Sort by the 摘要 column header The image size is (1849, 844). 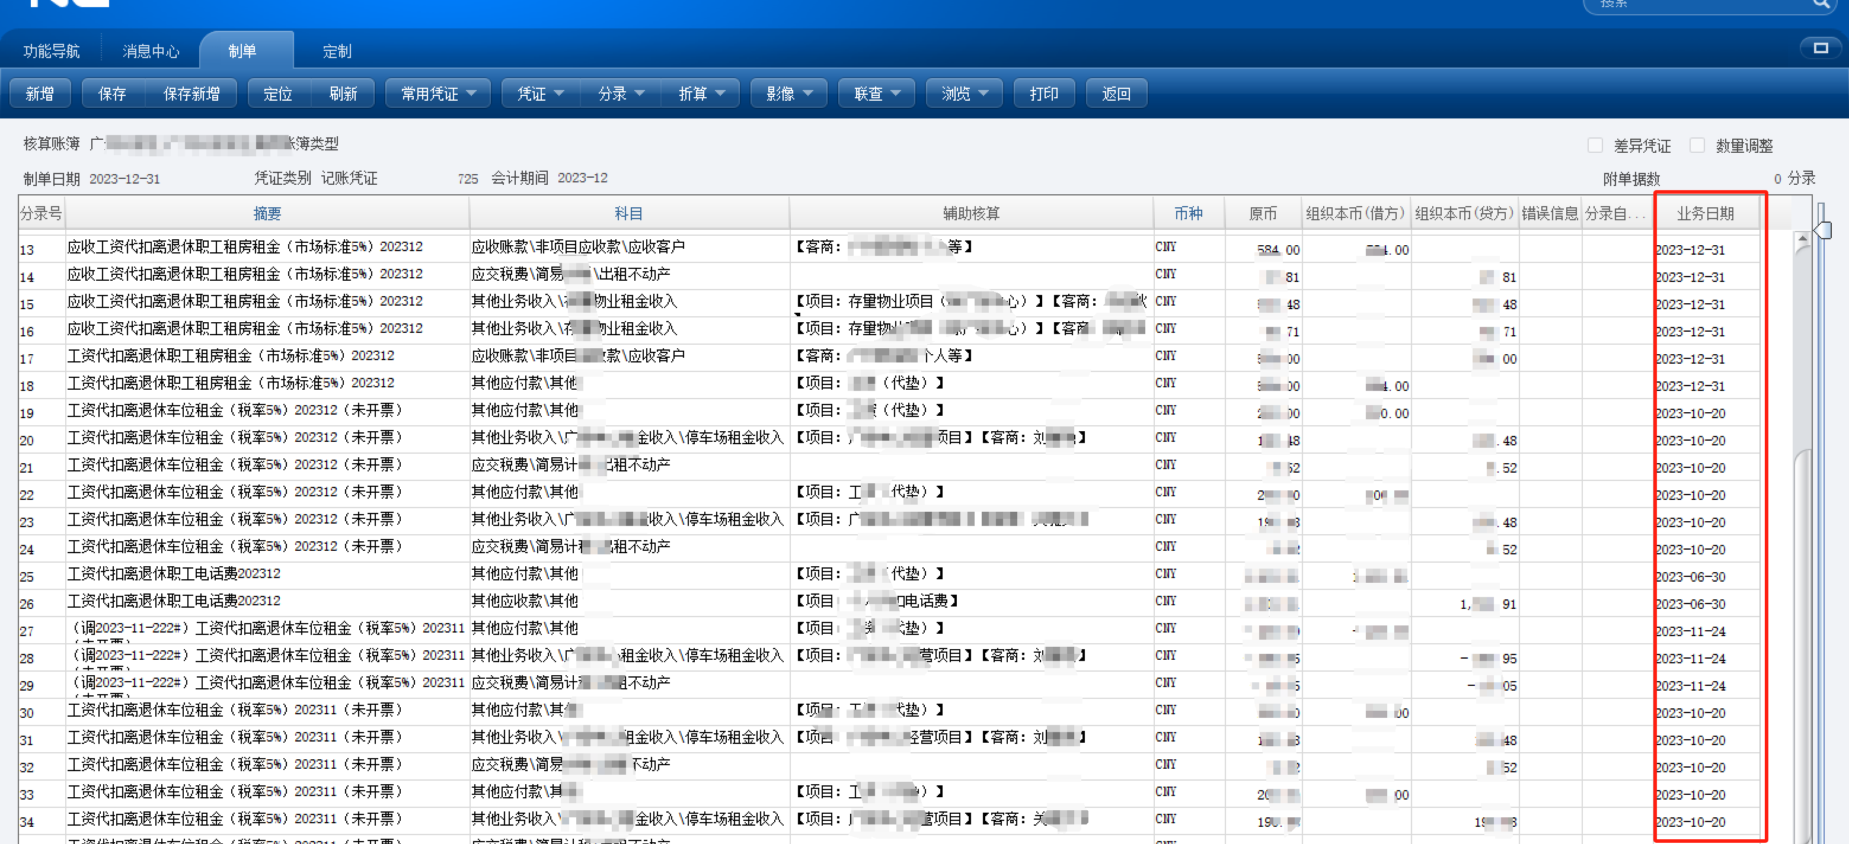pos(267,213)
